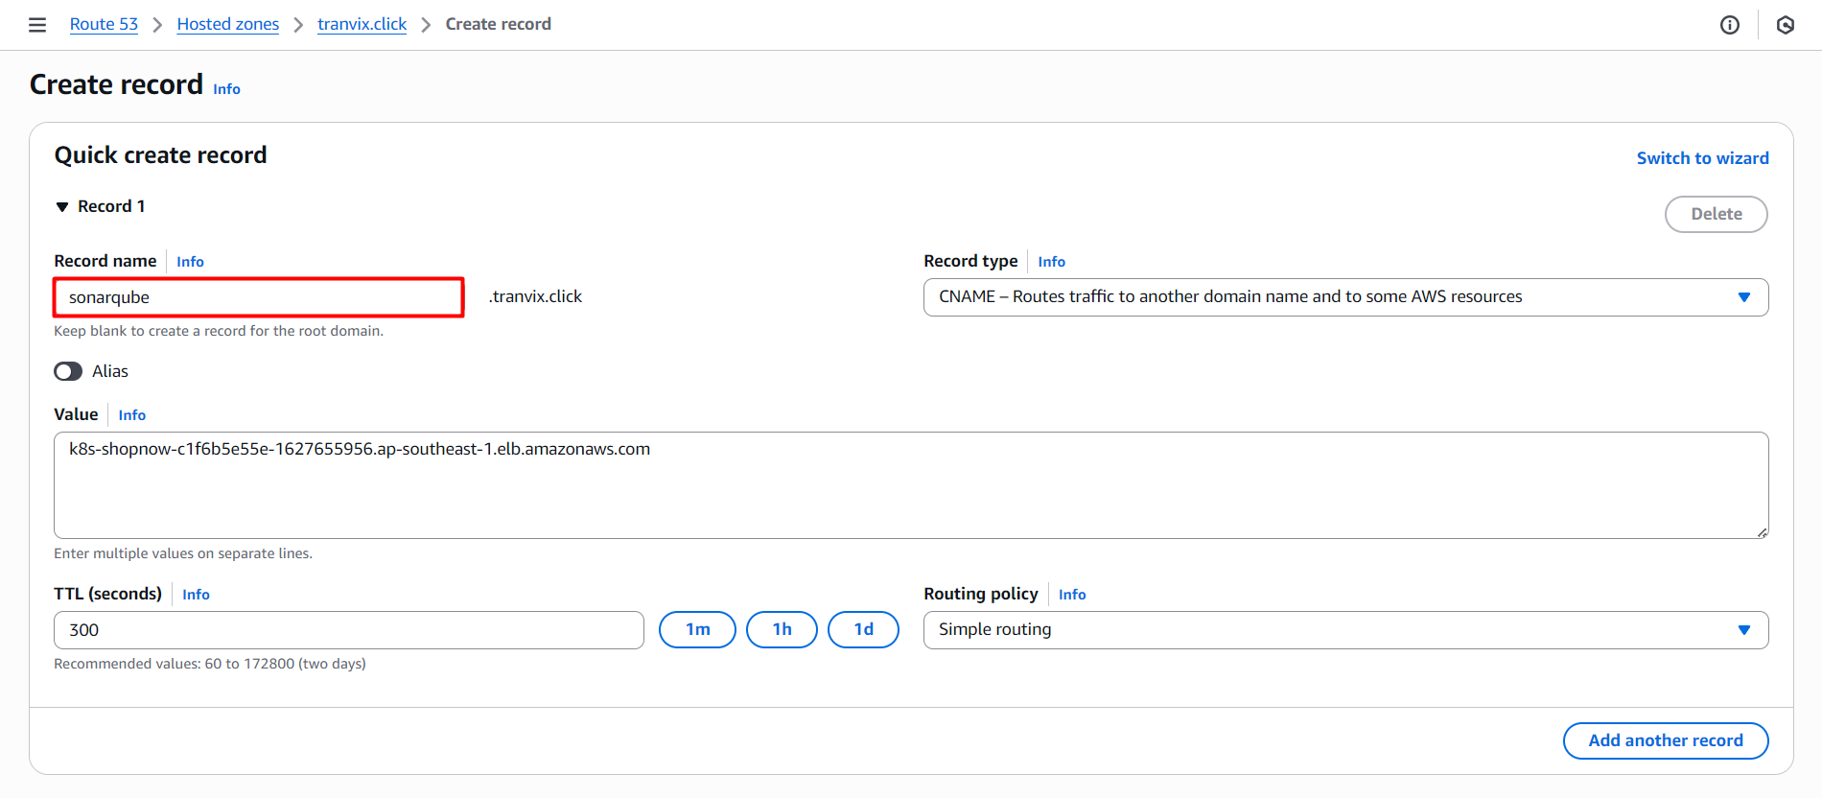Set TTL to 1d

[x=863, y=630]
